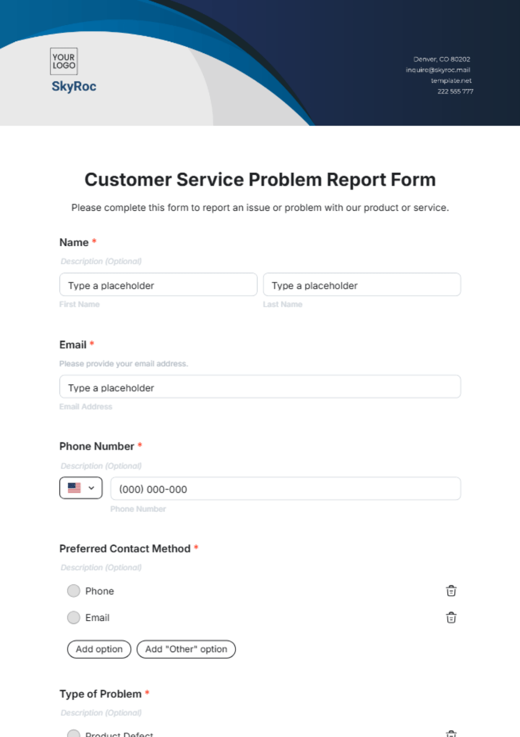Select the Phone radio button
The height and width of the screenshot is (737, 520).
(x=74, y=591)
